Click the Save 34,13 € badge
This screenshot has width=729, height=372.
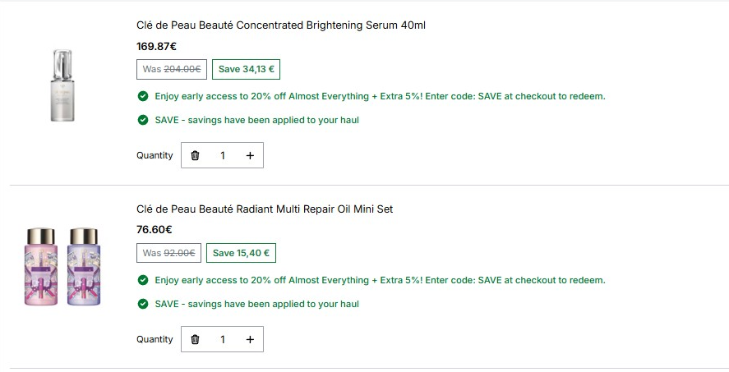pyautogui.click(x=246, y=69)
